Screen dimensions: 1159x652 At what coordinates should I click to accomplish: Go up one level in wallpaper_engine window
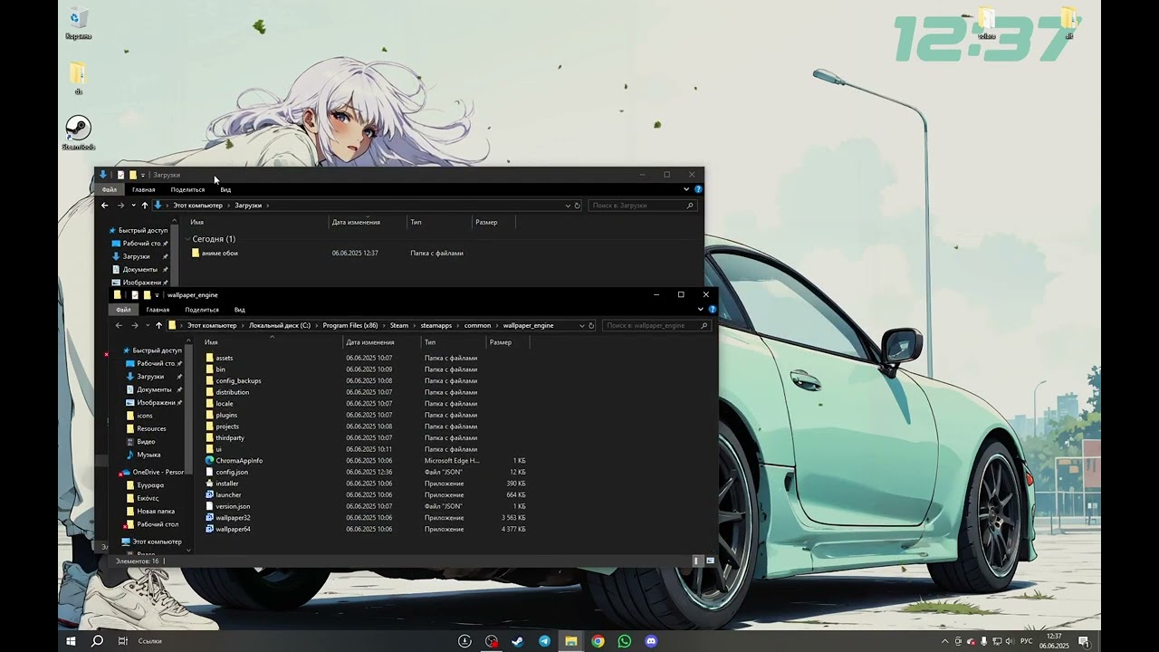(158, 325)
